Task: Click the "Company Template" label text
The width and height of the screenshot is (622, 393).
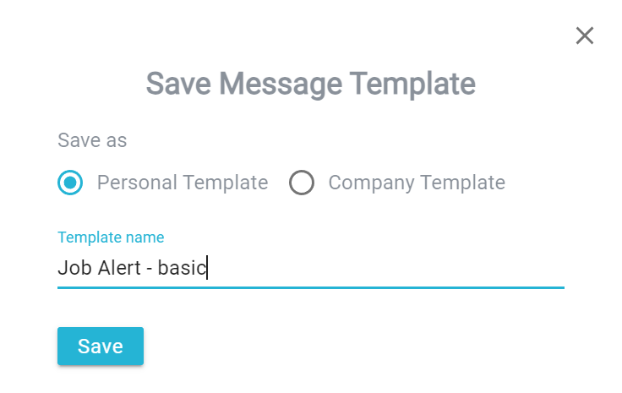Action: click(x=417, y=183)
